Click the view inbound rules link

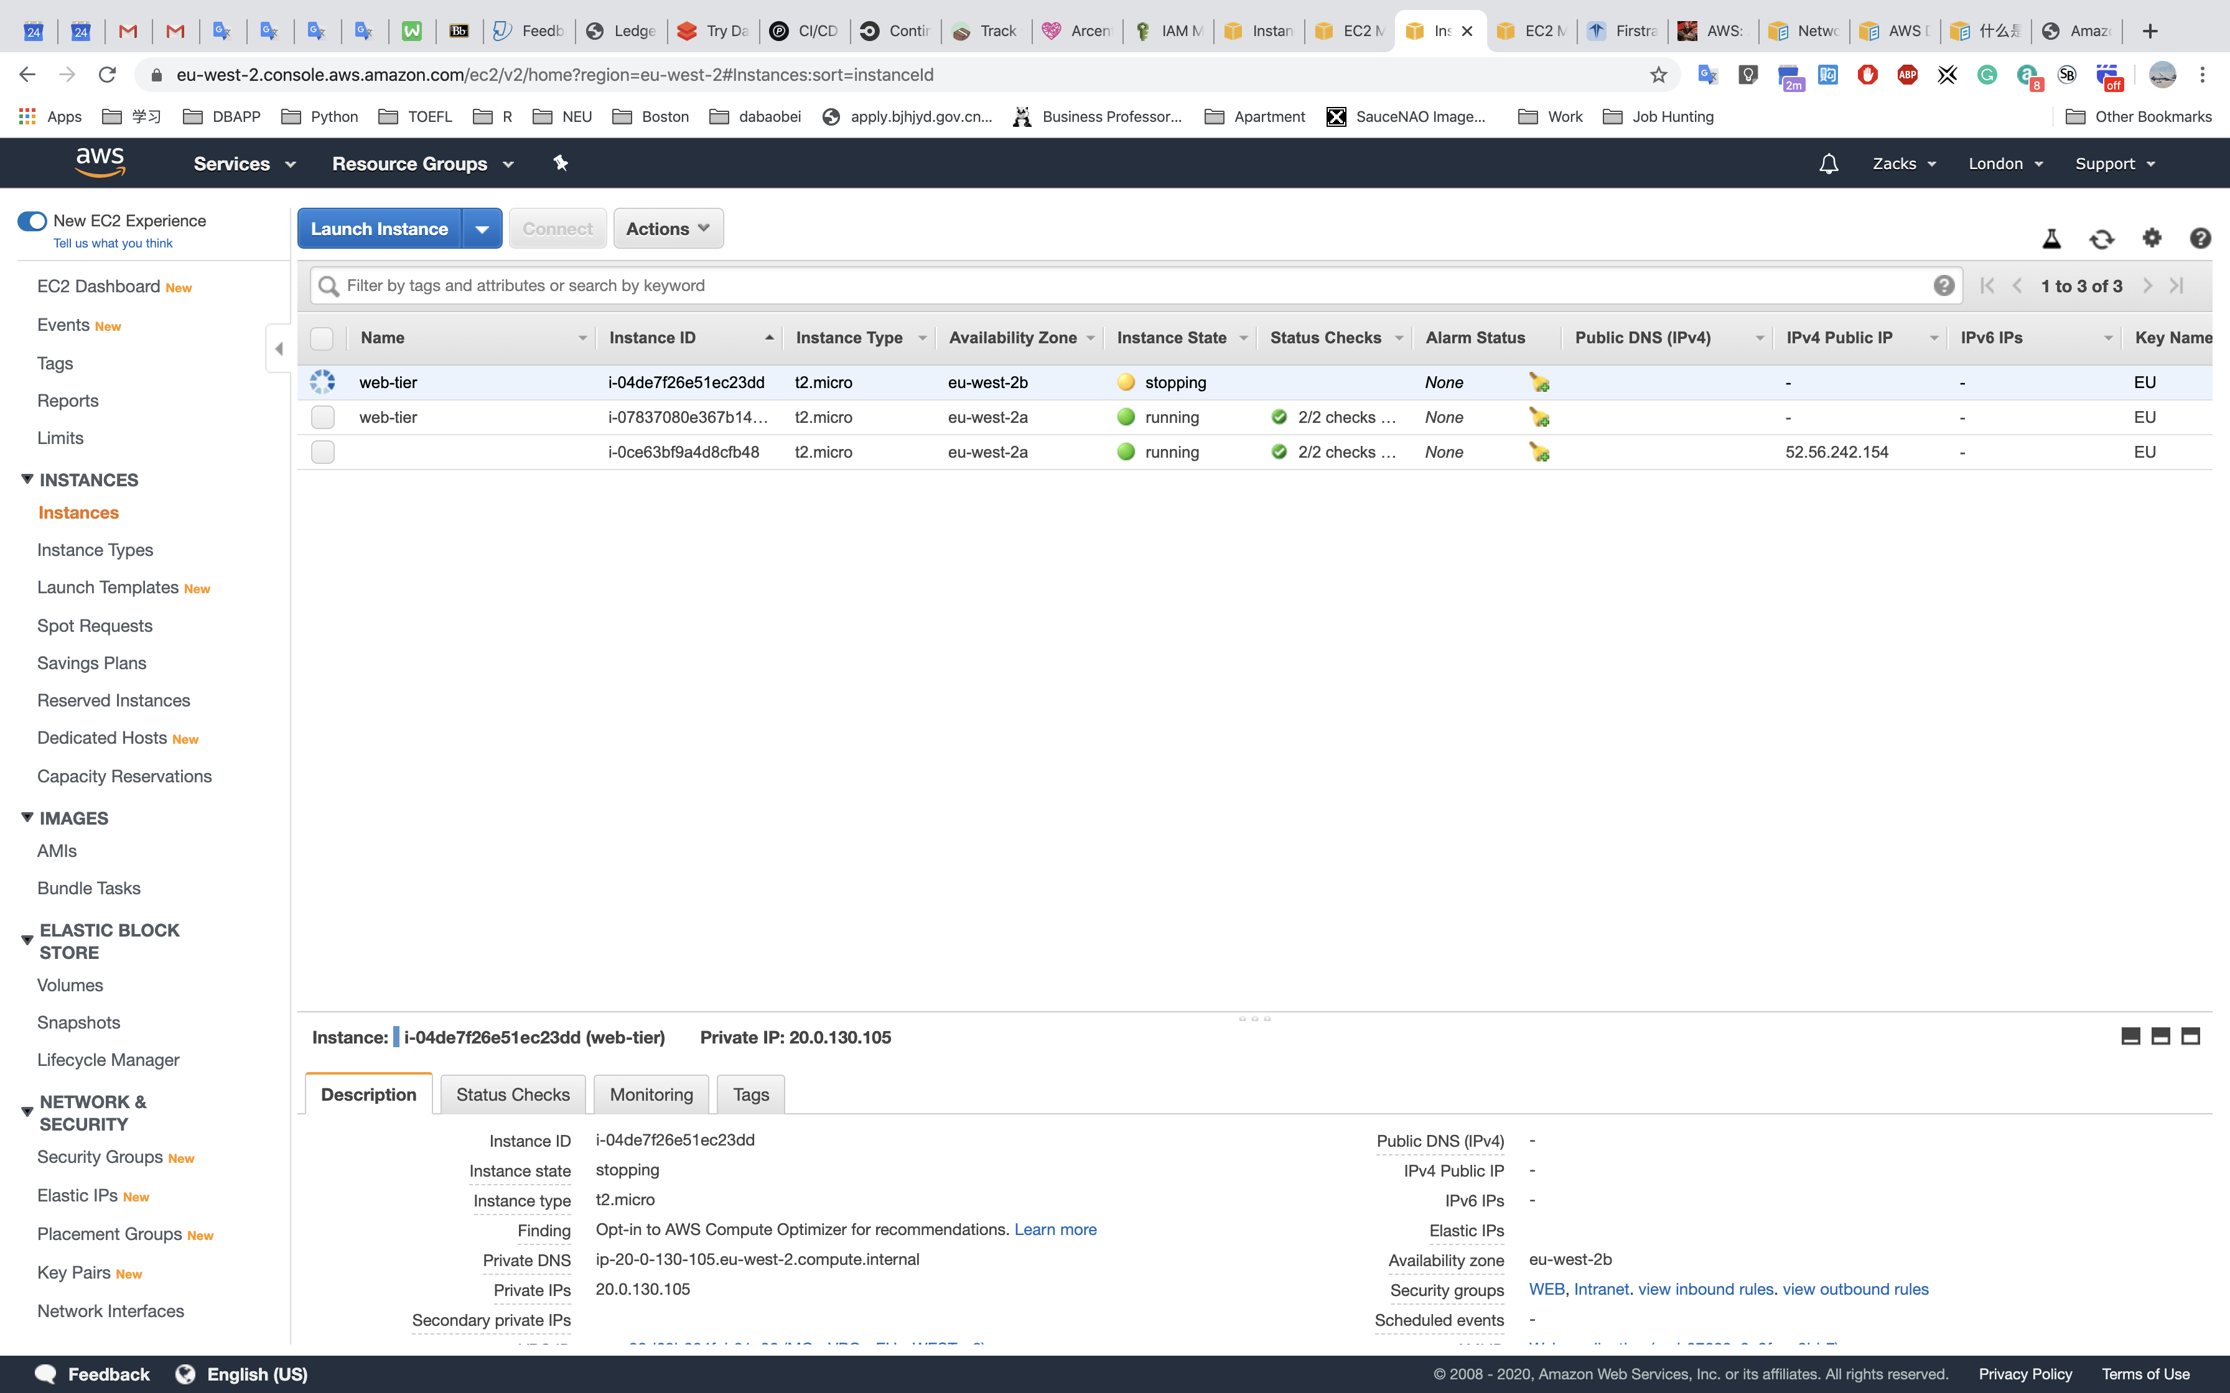coord(1705,1289)
